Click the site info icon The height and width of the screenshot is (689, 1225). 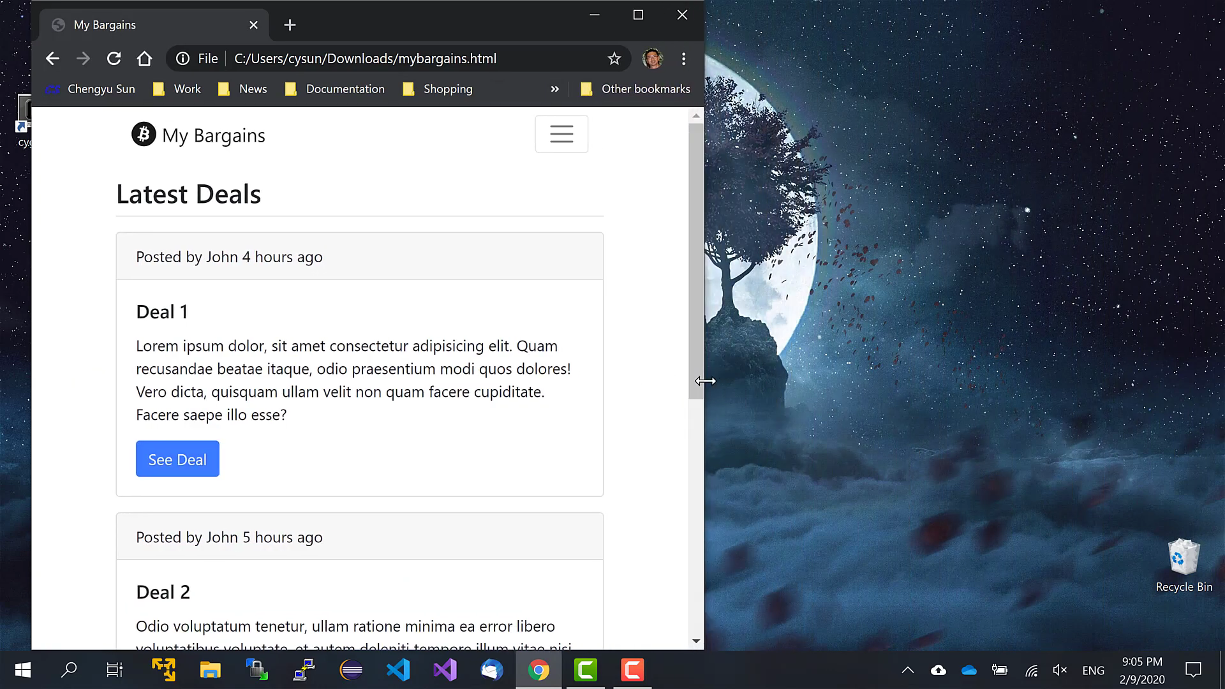click(x=182, y=59)
